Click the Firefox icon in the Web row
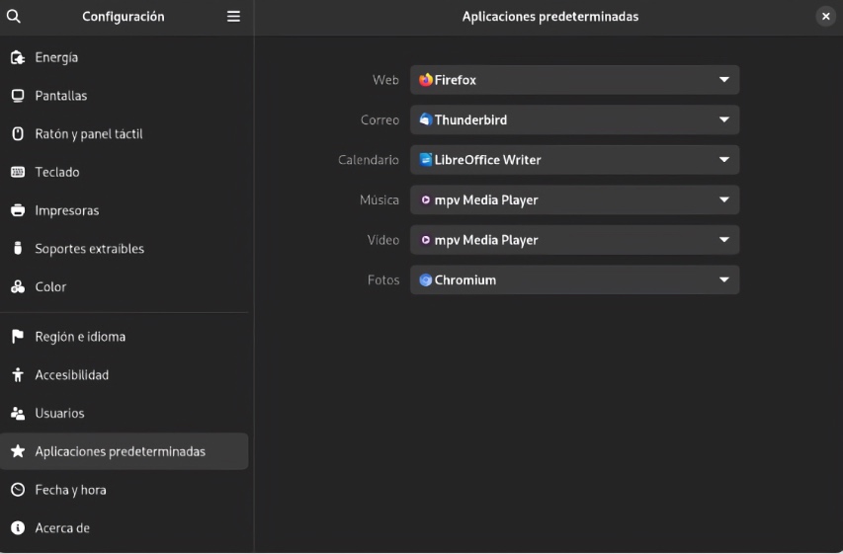The image size is (843, 554). 426,80
